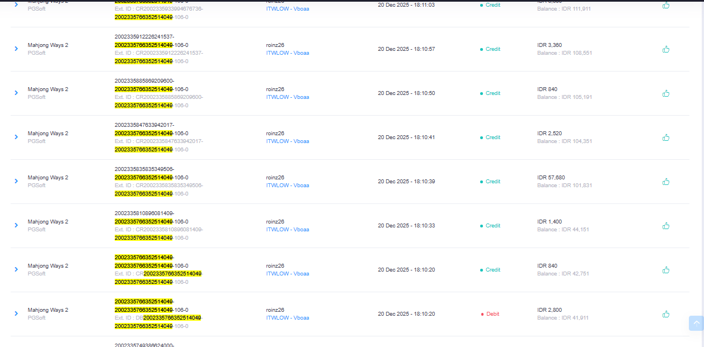
Task: Expand the 18:10:33 transaction row
Action: pos(16,226)
